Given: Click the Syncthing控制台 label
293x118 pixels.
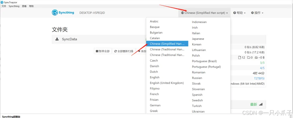Looking at the screenshot, I should [11, 117].
